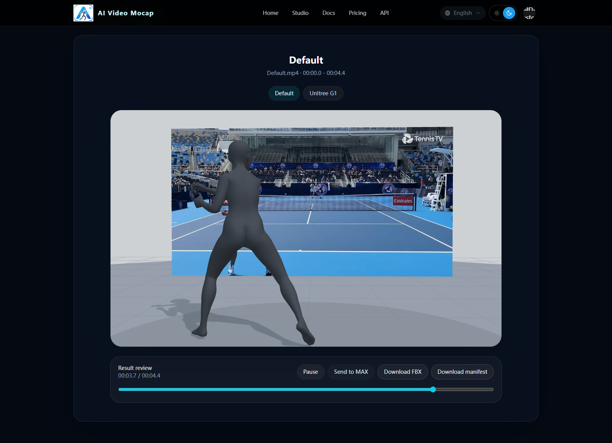
Task: Click the AI Video Mocap logo icon
Action: [83, 13]
